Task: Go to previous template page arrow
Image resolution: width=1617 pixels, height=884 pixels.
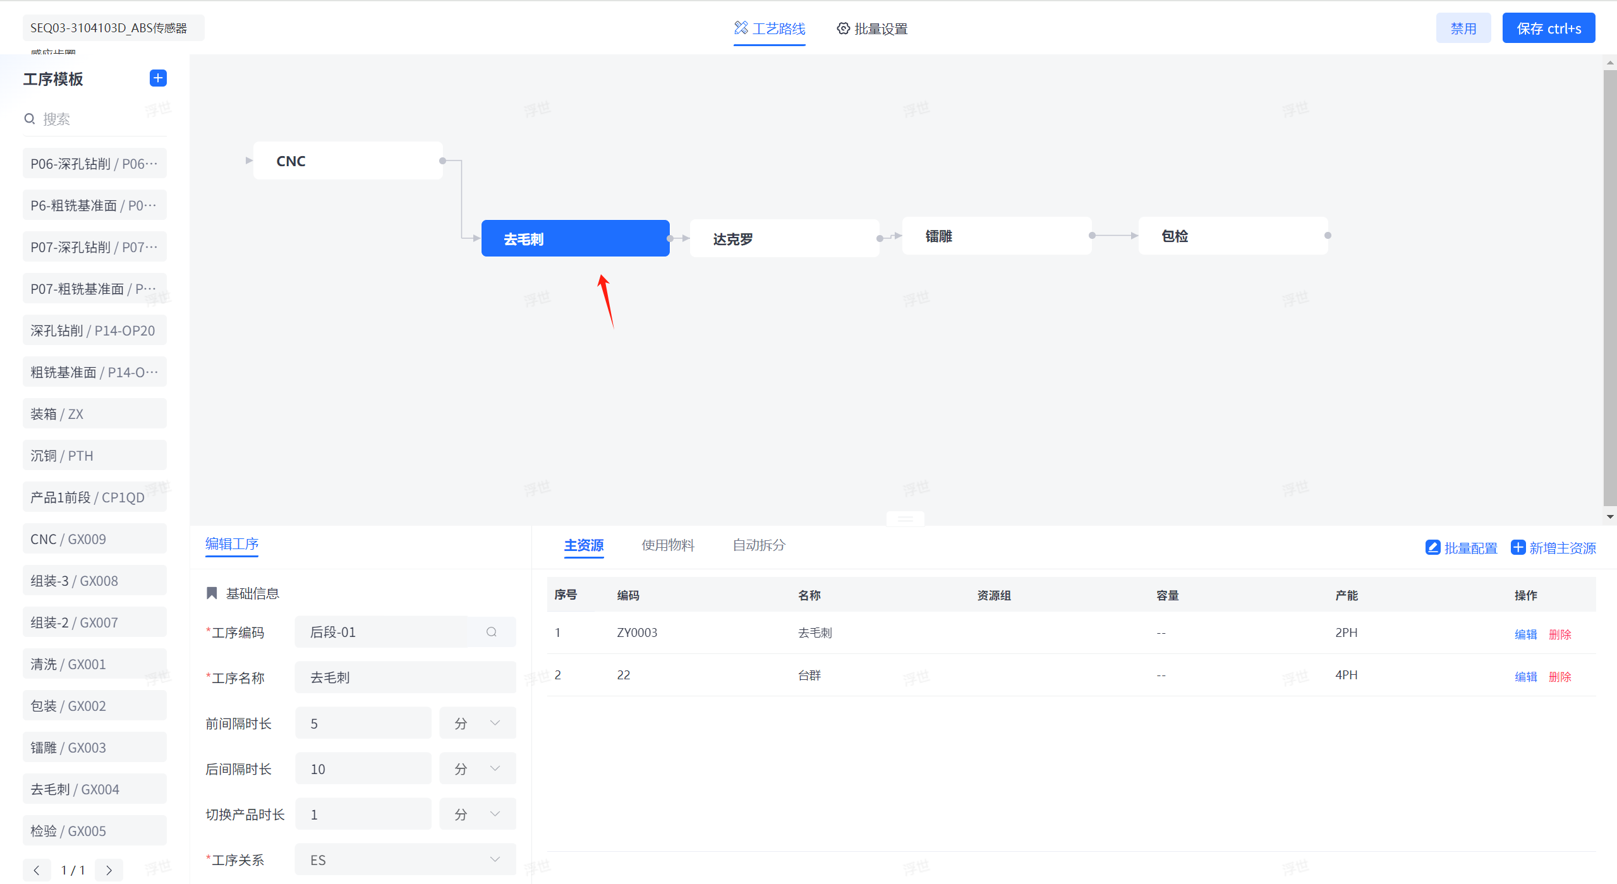Action: pos(37,870)
